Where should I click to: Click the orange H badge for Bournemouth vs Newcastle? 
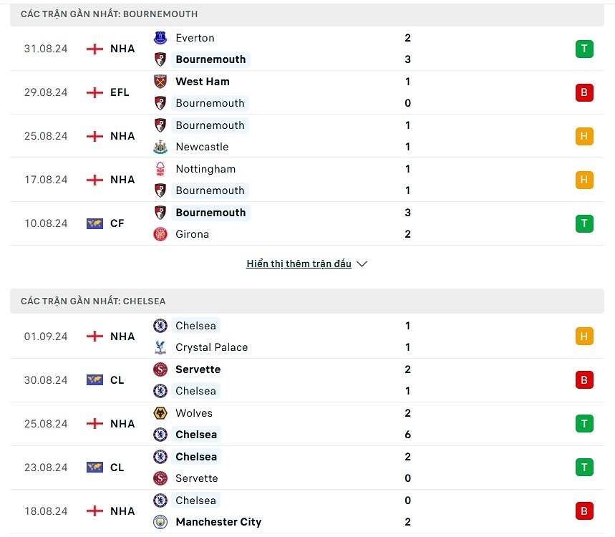(584, 136)
